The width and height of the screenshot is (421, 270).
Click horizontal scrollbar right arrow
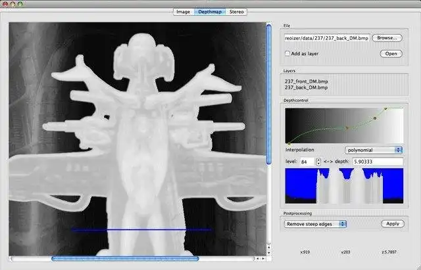tap(263, 259)
